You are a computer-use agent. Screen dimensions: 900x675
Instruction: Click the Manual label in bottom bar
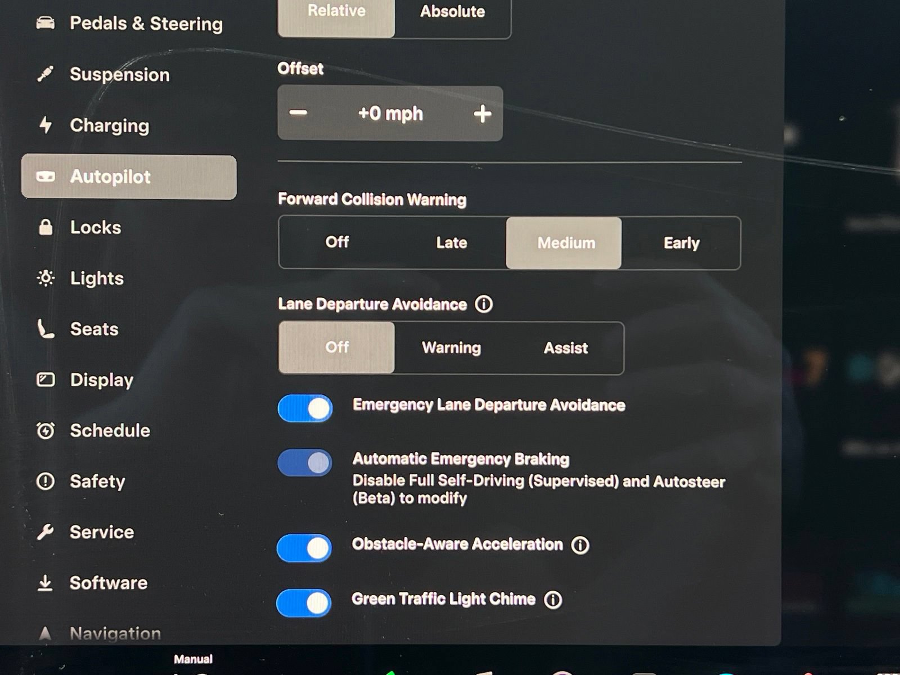[x=193, y=659]
